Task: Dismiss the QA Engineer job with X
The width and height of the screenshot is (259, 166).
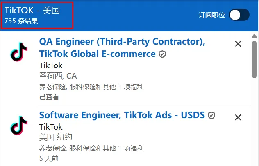Action: [x=238, y=44]
